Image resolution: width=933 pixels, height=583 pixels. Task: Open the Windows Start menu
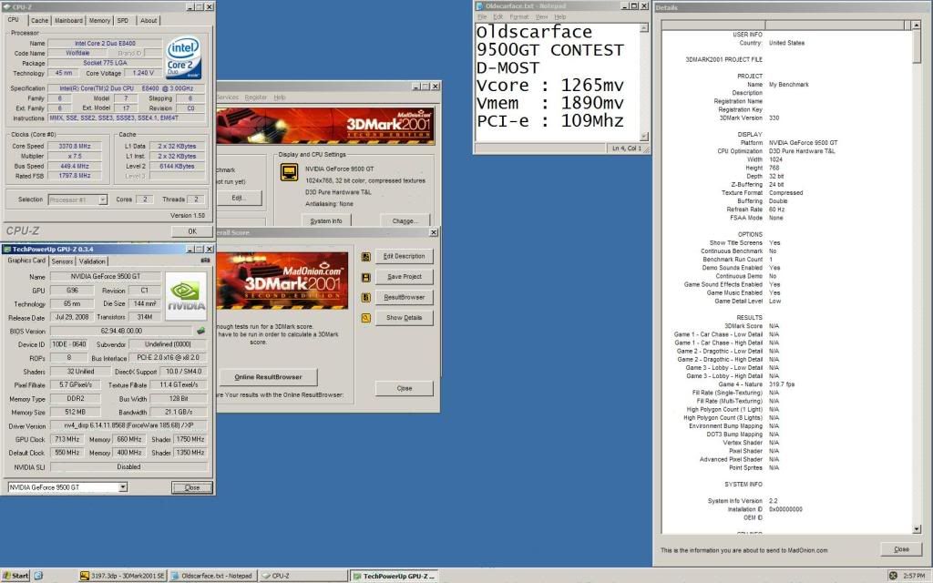15,576
